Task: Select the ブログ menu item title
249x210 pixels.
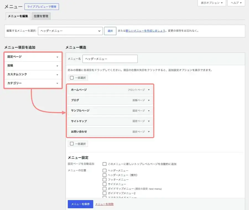Action: [75, 100]
